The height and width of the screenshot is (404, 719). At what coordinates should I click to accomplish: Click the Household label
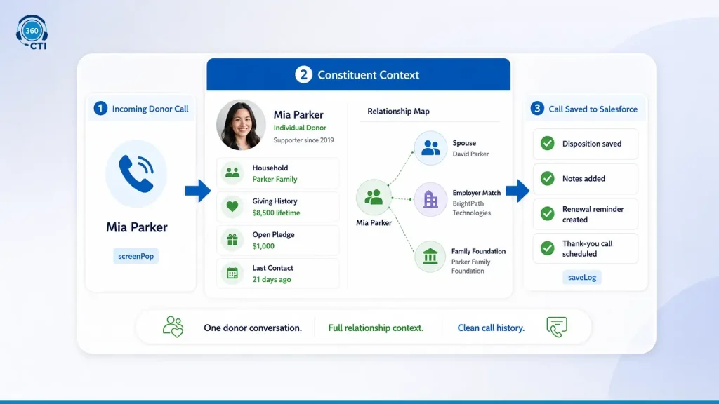270,168
